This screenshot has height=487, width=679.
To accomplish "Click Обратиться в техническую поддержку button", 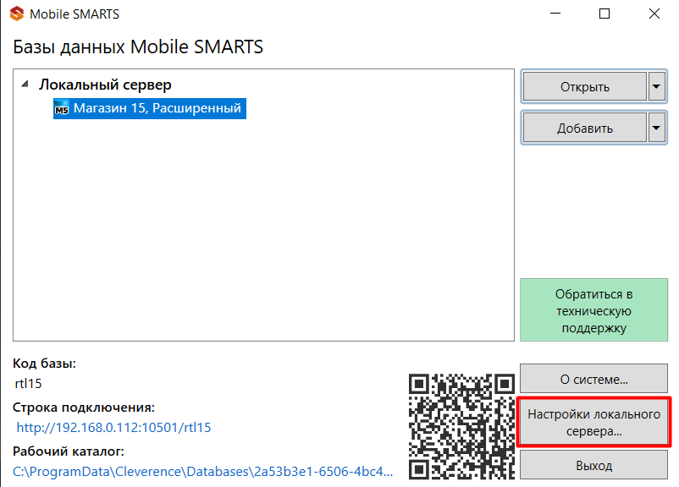I will click(x=593, y=310).
